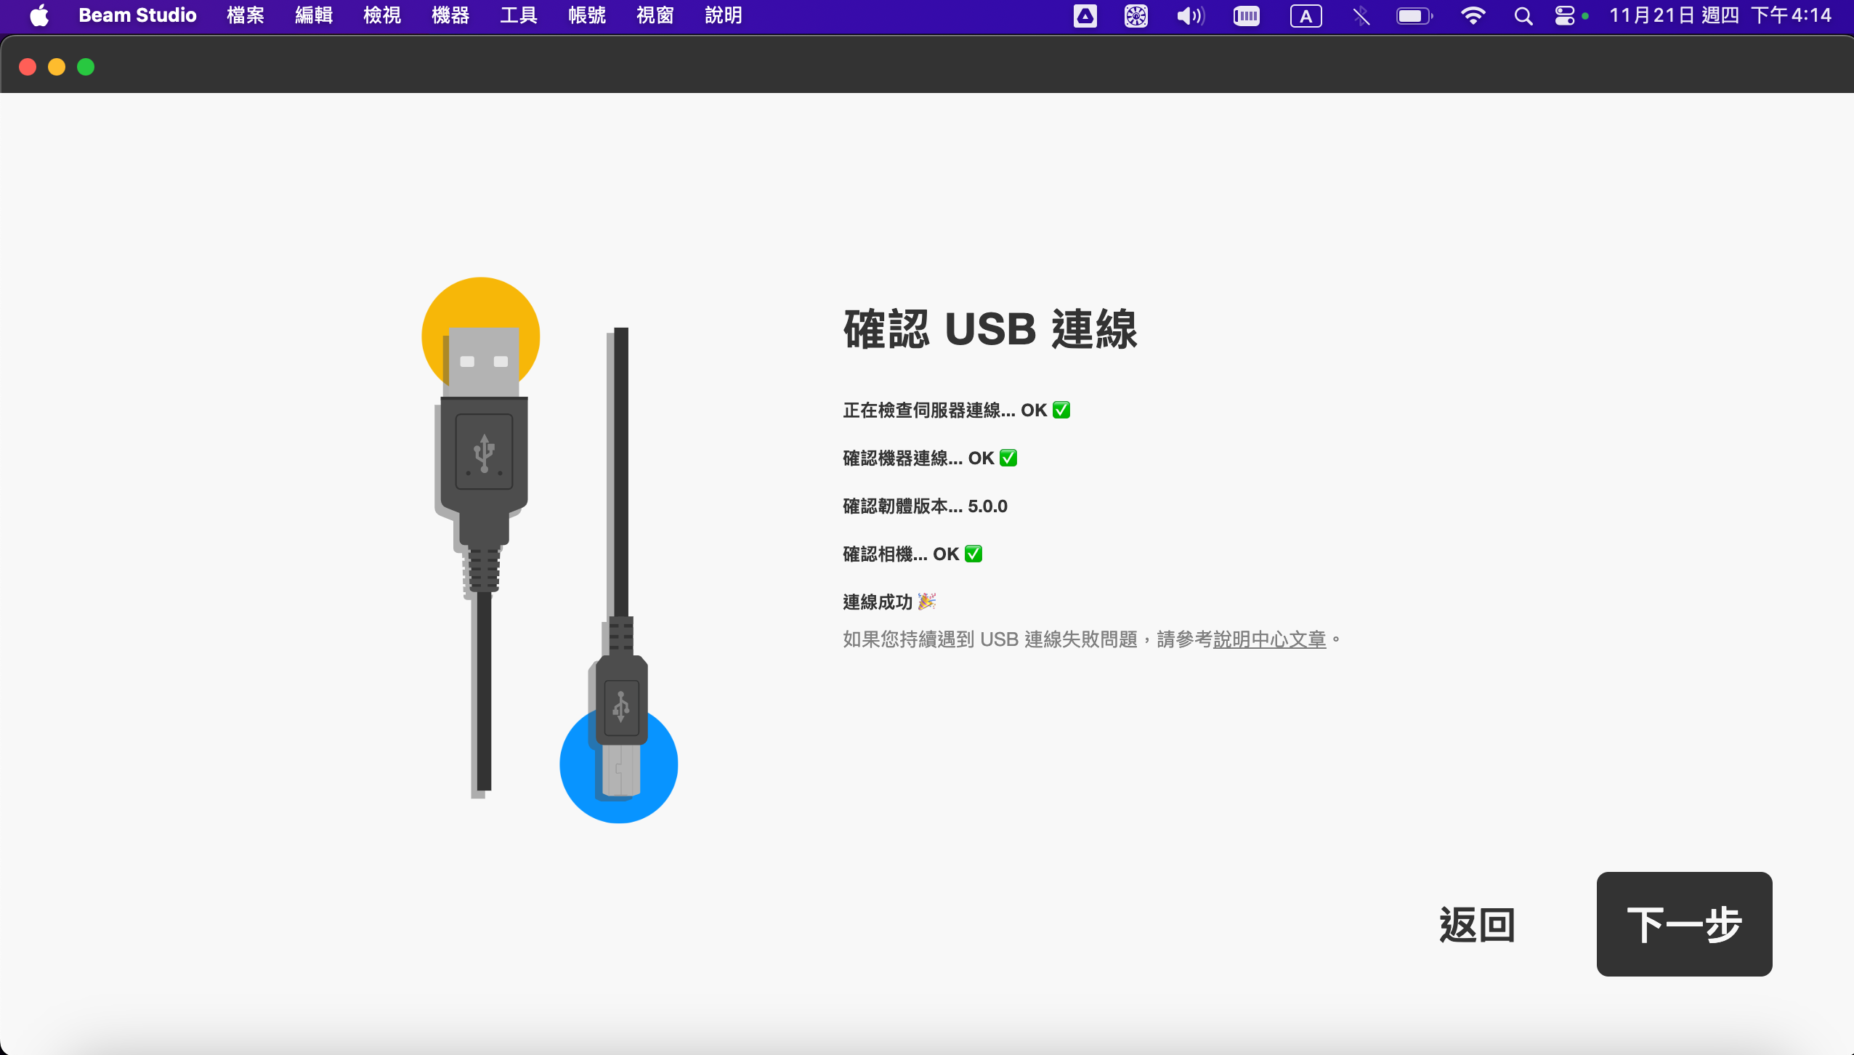
Task: Maximize the Beam Studio window
Action: [x=86, y=67]
